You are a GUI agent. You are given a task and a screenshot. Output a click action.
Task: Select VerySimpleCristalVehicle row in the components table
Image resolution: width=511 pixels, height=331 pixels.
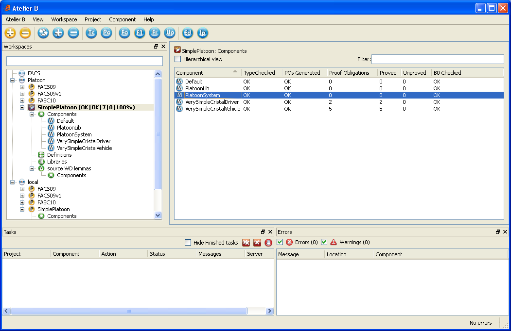click(212, 109)
